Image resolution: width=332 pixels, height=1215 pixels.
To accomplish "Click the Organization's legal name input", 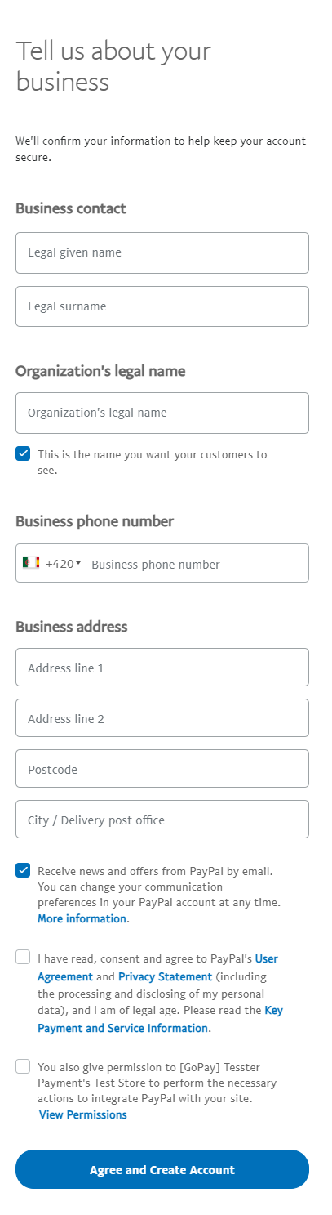I will tap(162, 413).
